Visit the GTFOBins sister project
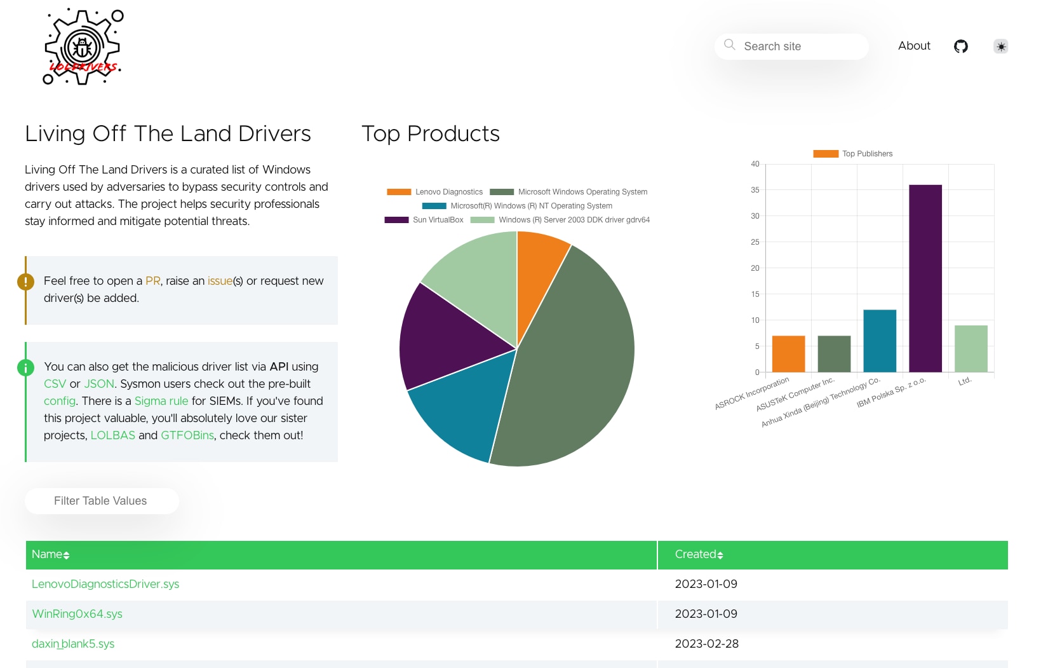Image resolution: width=1055 pixels, height=668 pixels. [187, 435]
